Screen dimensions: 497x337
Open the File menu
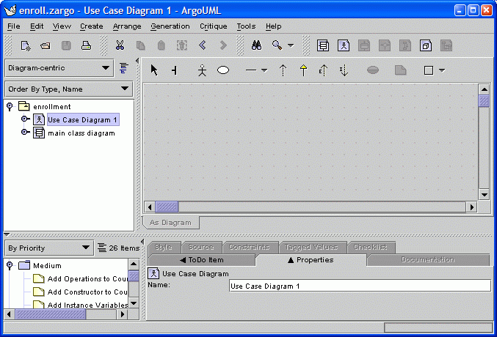coord(14,26)
